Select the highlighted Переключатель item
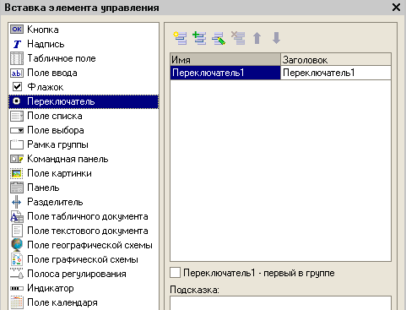Image resolution: width=406 pixels, height=310 pixels. pyautogui.click(x=84, y=101)
